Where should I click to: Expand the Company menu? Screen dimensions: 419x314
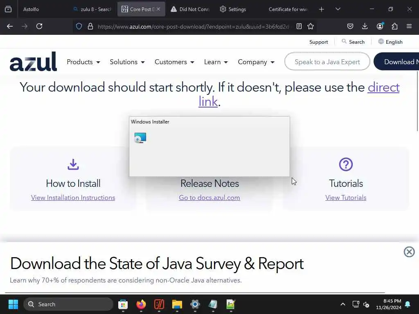tap(256, 62)
